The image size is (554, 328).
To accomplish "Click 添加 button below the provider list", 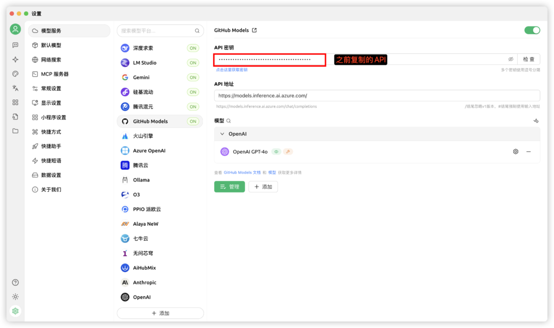I will (x=160, y=313).
